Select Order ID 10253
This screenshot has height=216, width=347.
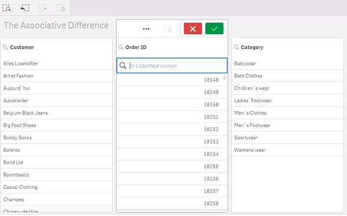[172, 141]
